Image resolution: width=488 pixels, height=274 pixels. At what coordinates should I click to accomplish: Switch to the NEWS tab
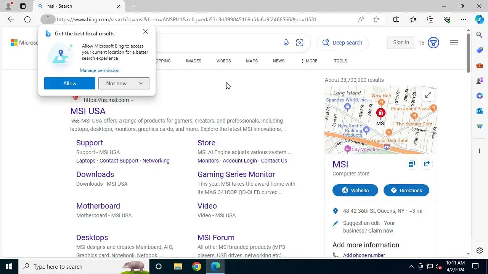pyautogui.click(x=279, y=61)
